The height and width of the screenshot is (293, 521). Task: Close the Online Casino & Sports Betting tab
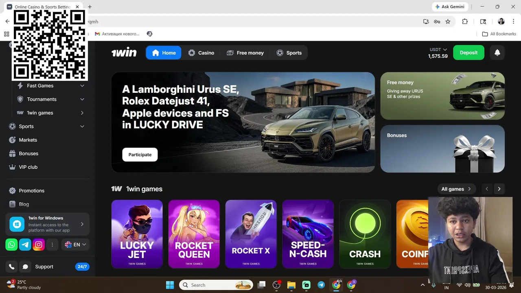[x=77, y=7]
